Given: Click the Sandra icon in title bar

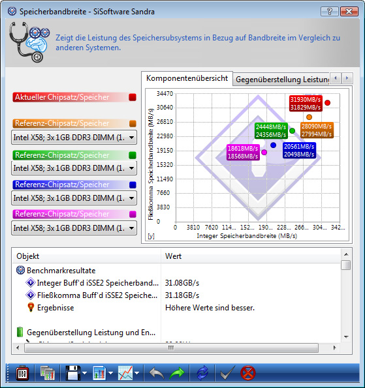Looking at the screenshot, I should [12, 11].
